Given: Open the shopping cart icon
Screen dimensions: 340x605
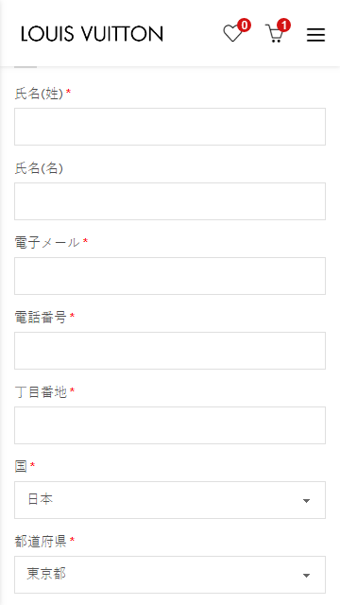Looking at the screenshot, I should 274,34.
